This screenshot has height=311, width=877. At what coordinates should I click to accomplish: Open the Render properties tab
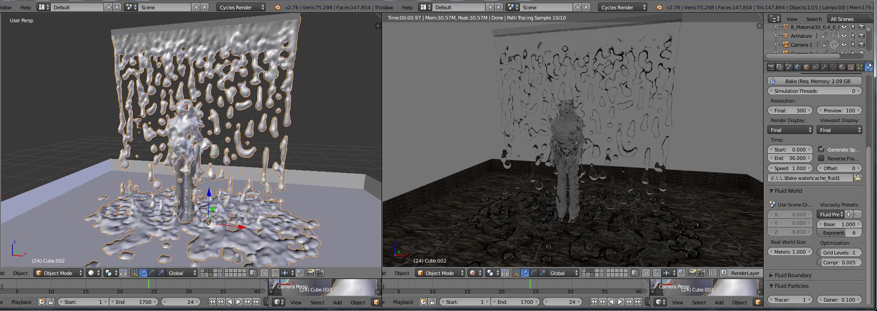[x=771, y=67]
